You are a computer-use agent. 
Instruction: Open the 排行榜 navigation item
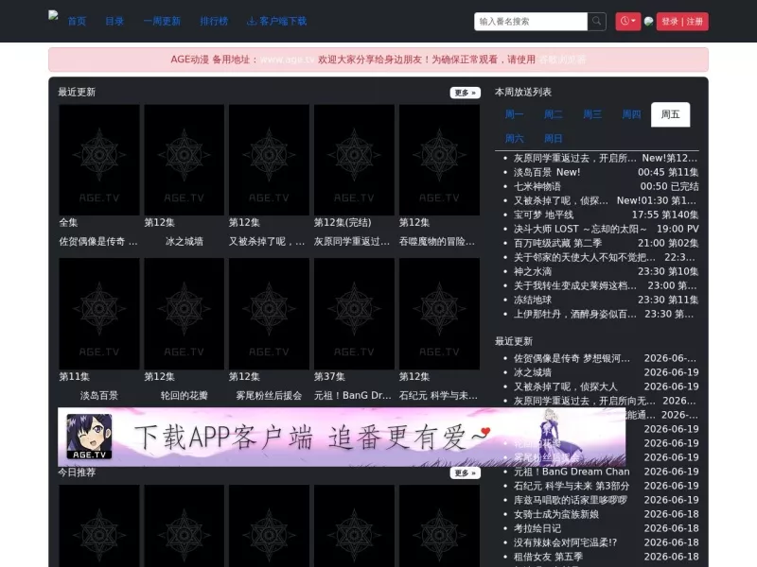[x=214, y=21]
